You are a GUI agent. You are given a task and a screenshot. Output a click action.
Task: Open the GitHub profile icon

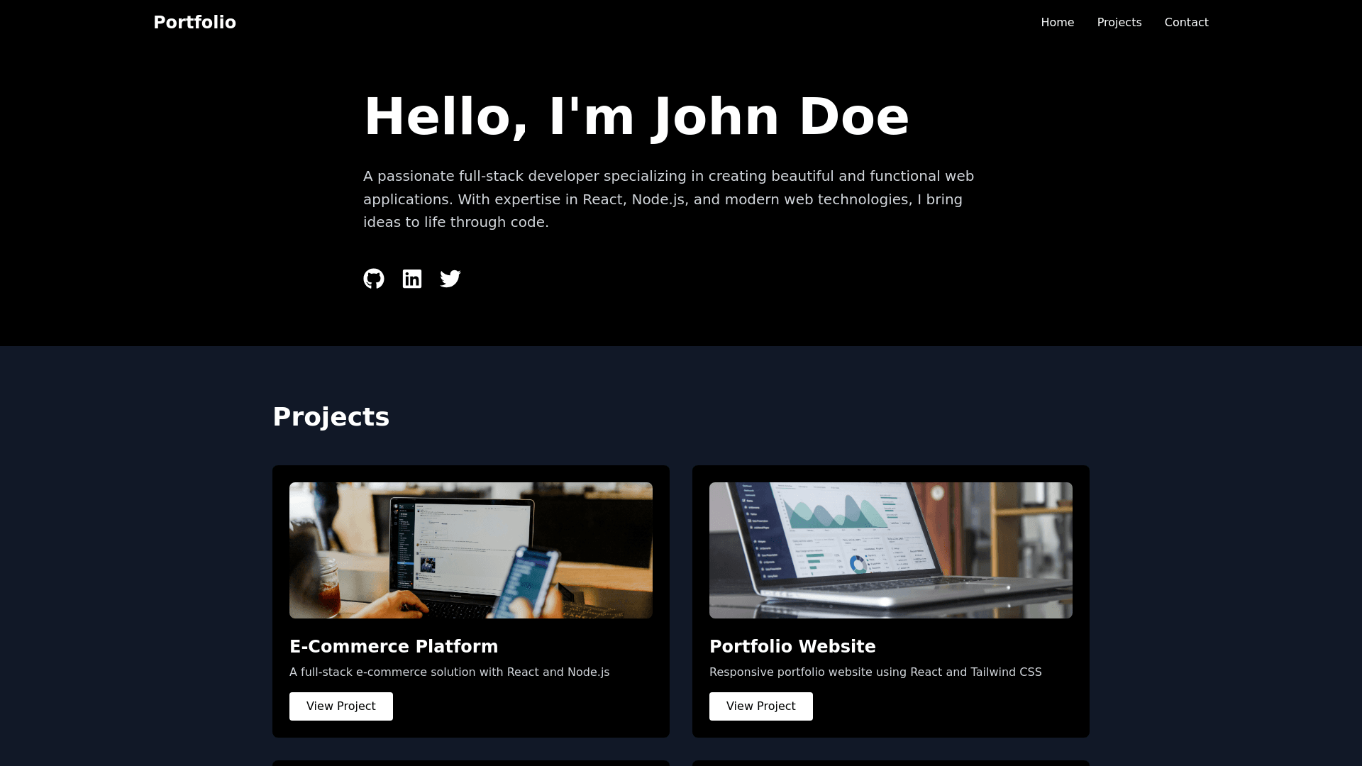point(374,279)
